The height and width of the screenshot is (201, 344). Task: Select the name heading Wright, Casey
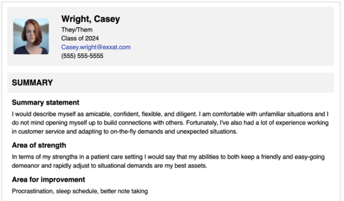[x=91, y=19]
